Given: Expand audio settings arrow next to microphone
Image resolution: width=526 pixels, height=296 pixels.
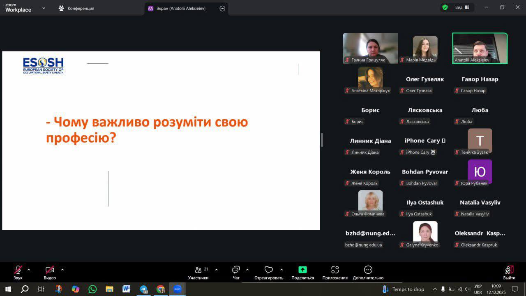Looking at the screenshot, I should coord(29,270).
